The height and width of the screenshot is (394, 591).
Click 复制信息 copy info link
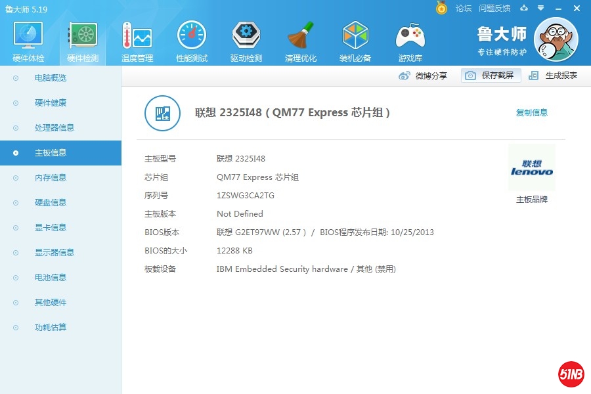click(531, 113)
